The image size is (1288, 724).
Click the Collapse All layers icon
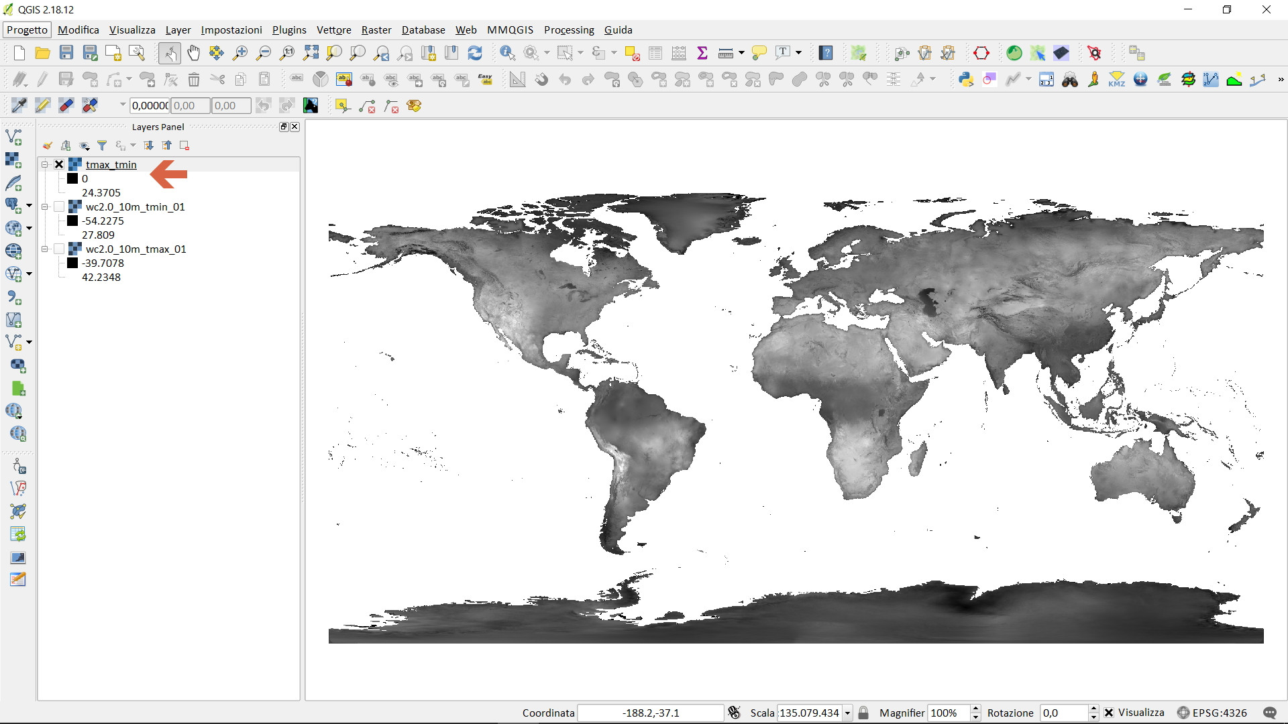click(x=166, y=145)
